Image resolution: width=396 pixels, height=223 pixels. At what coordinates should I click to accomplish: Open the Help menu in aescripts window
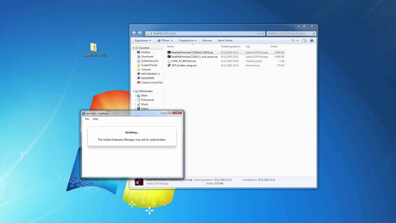coord(95,119)
